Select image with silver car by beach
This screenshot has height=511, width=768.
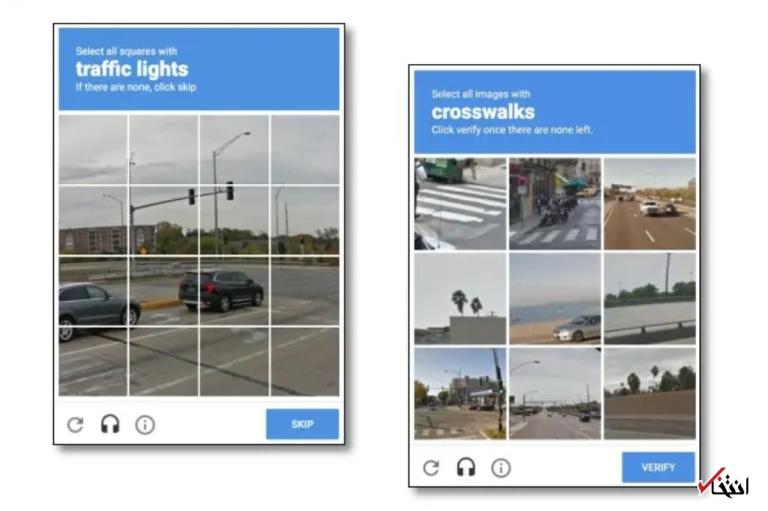[x=555, y=299]
